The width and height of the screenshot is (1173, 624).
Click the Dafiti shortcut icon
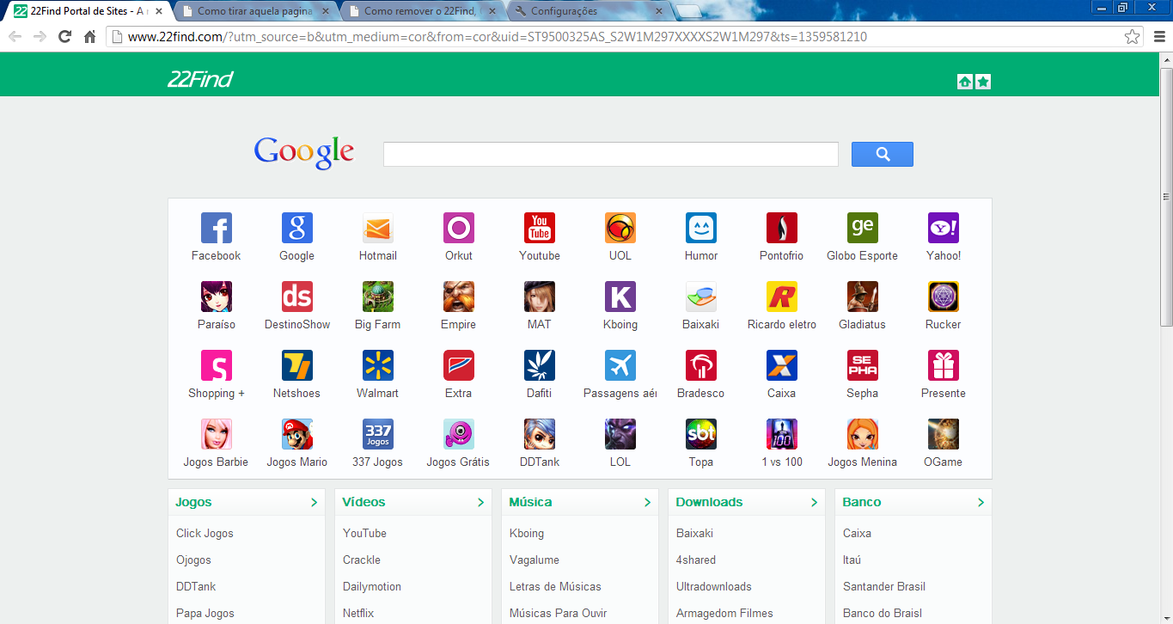coord(540,365)
